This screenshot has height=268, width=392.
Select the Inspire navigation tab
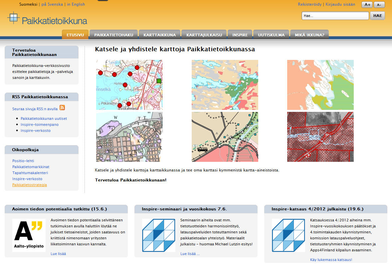(240, 35)
